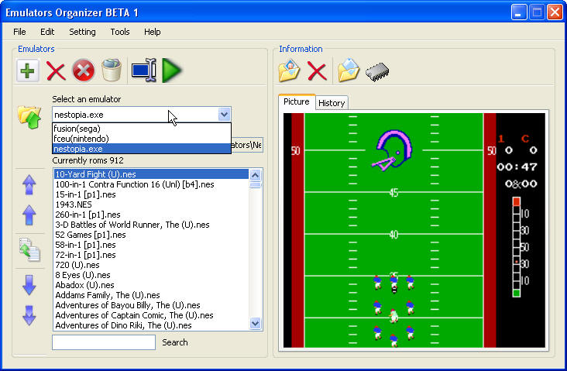Select Abadox (U).nes
This screenshot has width=567, height=371.
pyautogui.click(x=151, y=285)
